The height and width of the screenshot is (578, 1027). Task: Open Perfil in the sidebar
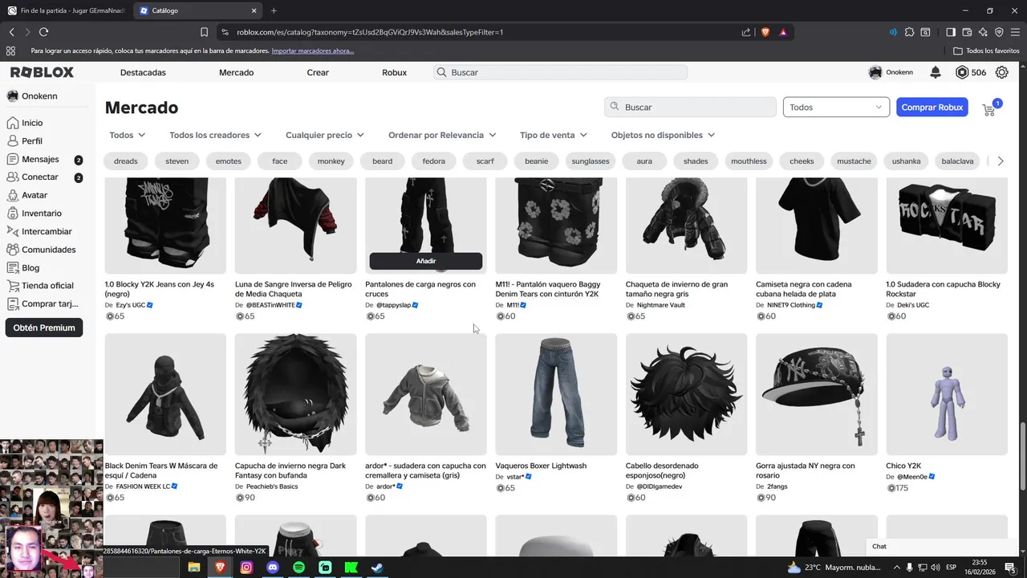pos(32,140)
